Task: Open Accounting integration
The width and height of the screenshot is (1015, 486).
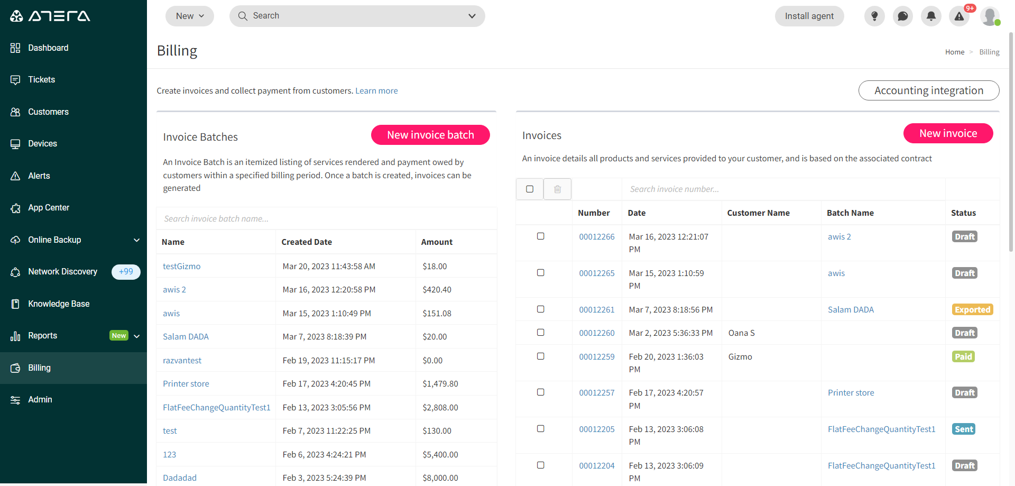Action: click(929, 90)
